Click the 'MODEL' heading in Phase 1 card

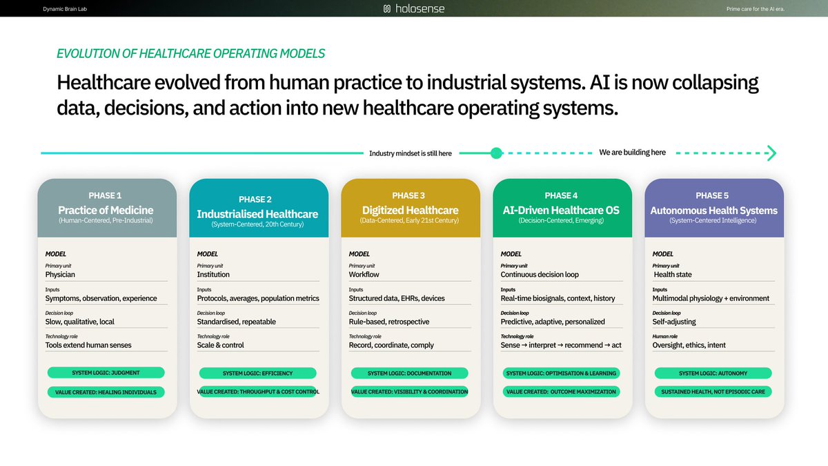55,254
